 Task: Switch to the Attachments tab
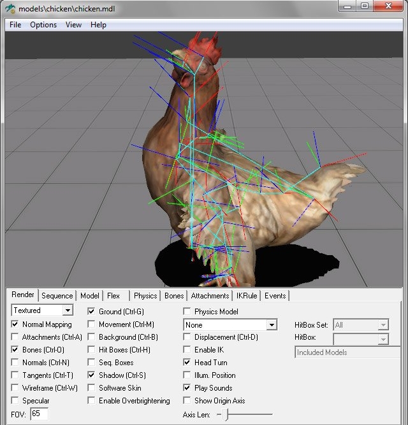coord(210,296)
